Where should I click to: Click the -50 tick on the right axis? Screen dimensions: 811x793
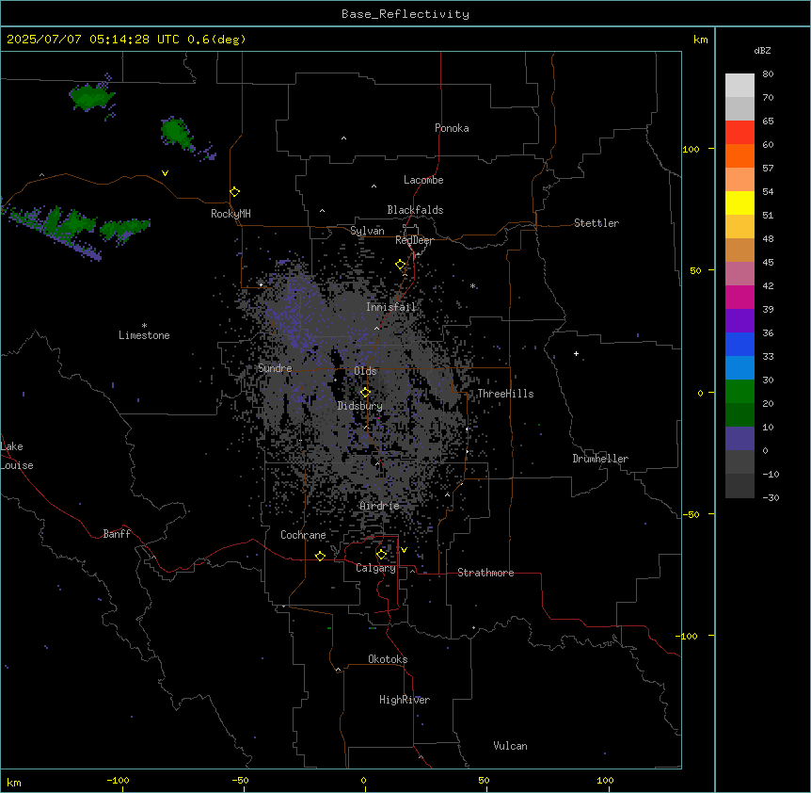pos(691,514)
